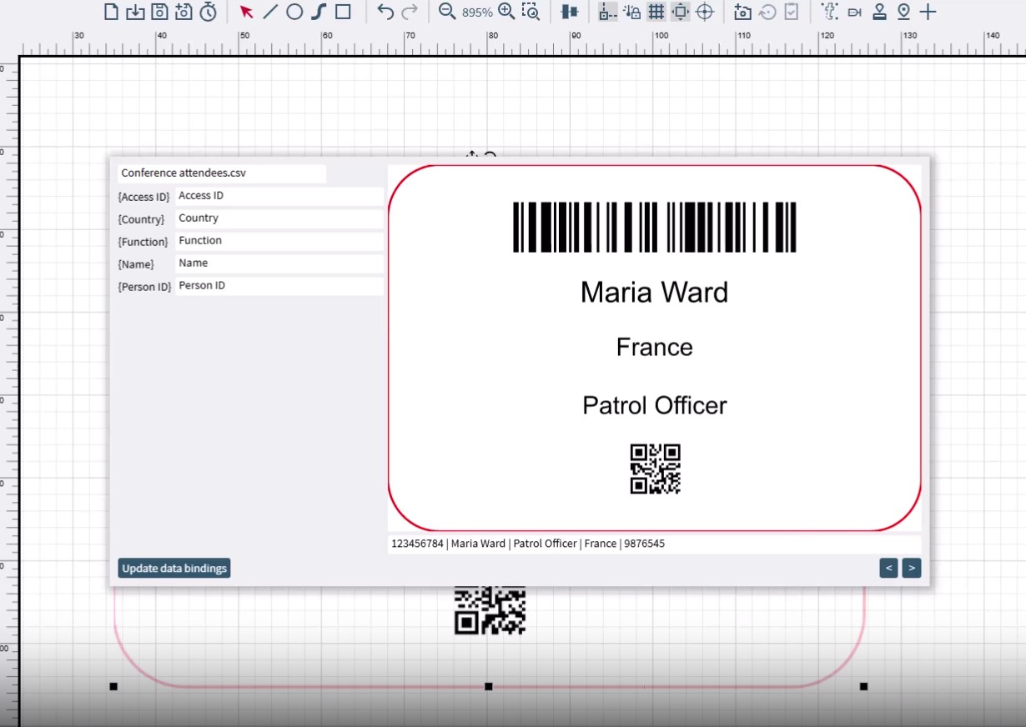Click the undo arrow

(x=385, y=12)
